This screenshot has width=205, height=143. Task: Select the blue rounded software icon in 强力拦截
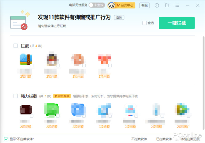pos(78,110)
